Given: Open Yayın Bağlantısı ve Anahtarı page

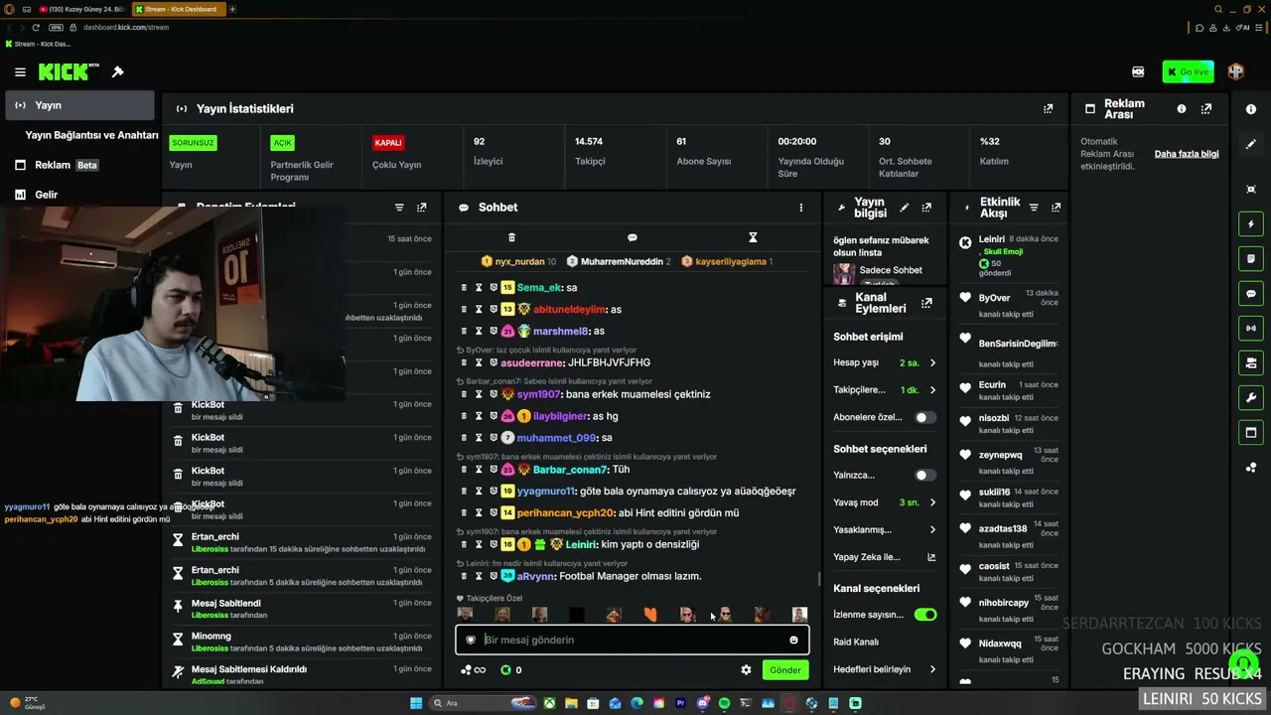Looking at the screenshot, I should 91,135.
